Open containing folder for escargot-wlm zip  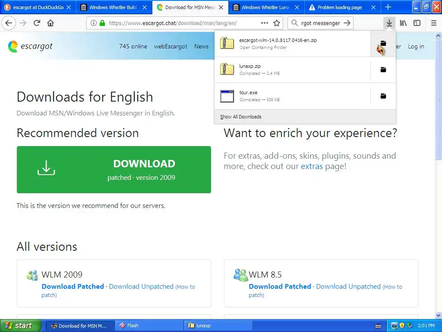(x=383, y=44)
